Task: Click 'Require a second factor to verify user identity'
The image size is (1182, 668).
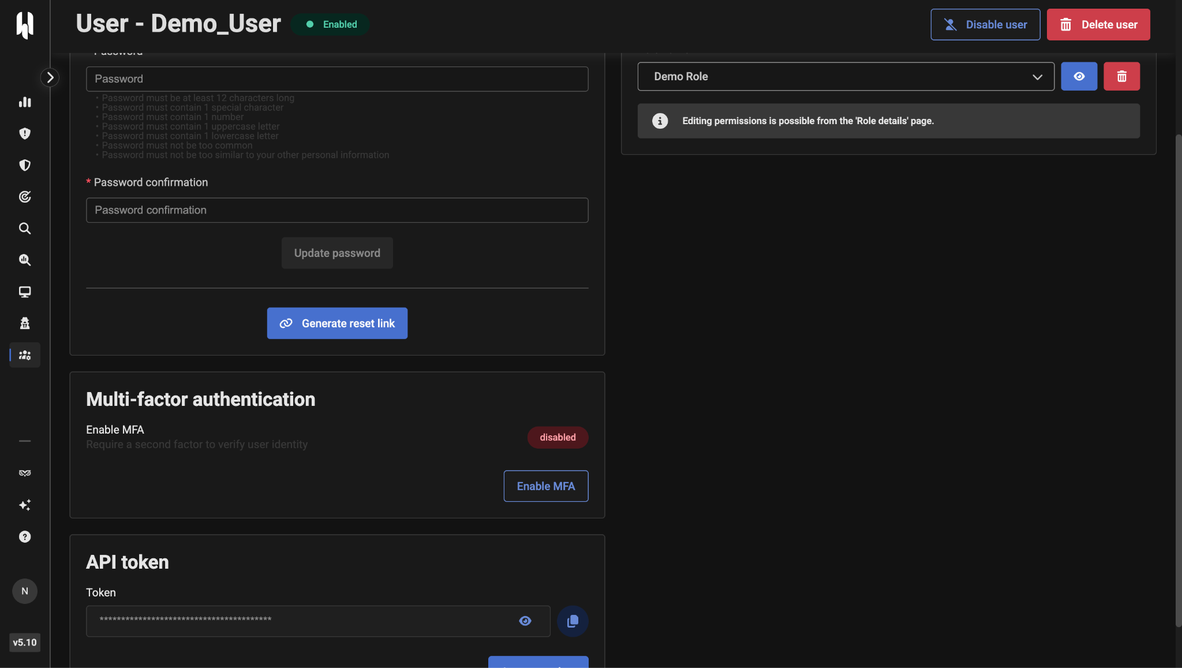Action: pos(197,445)
